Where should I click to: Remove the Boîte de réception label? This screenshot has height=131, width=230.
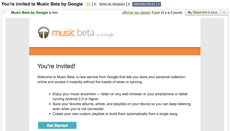pyautogui.click(x=129, y=4)
